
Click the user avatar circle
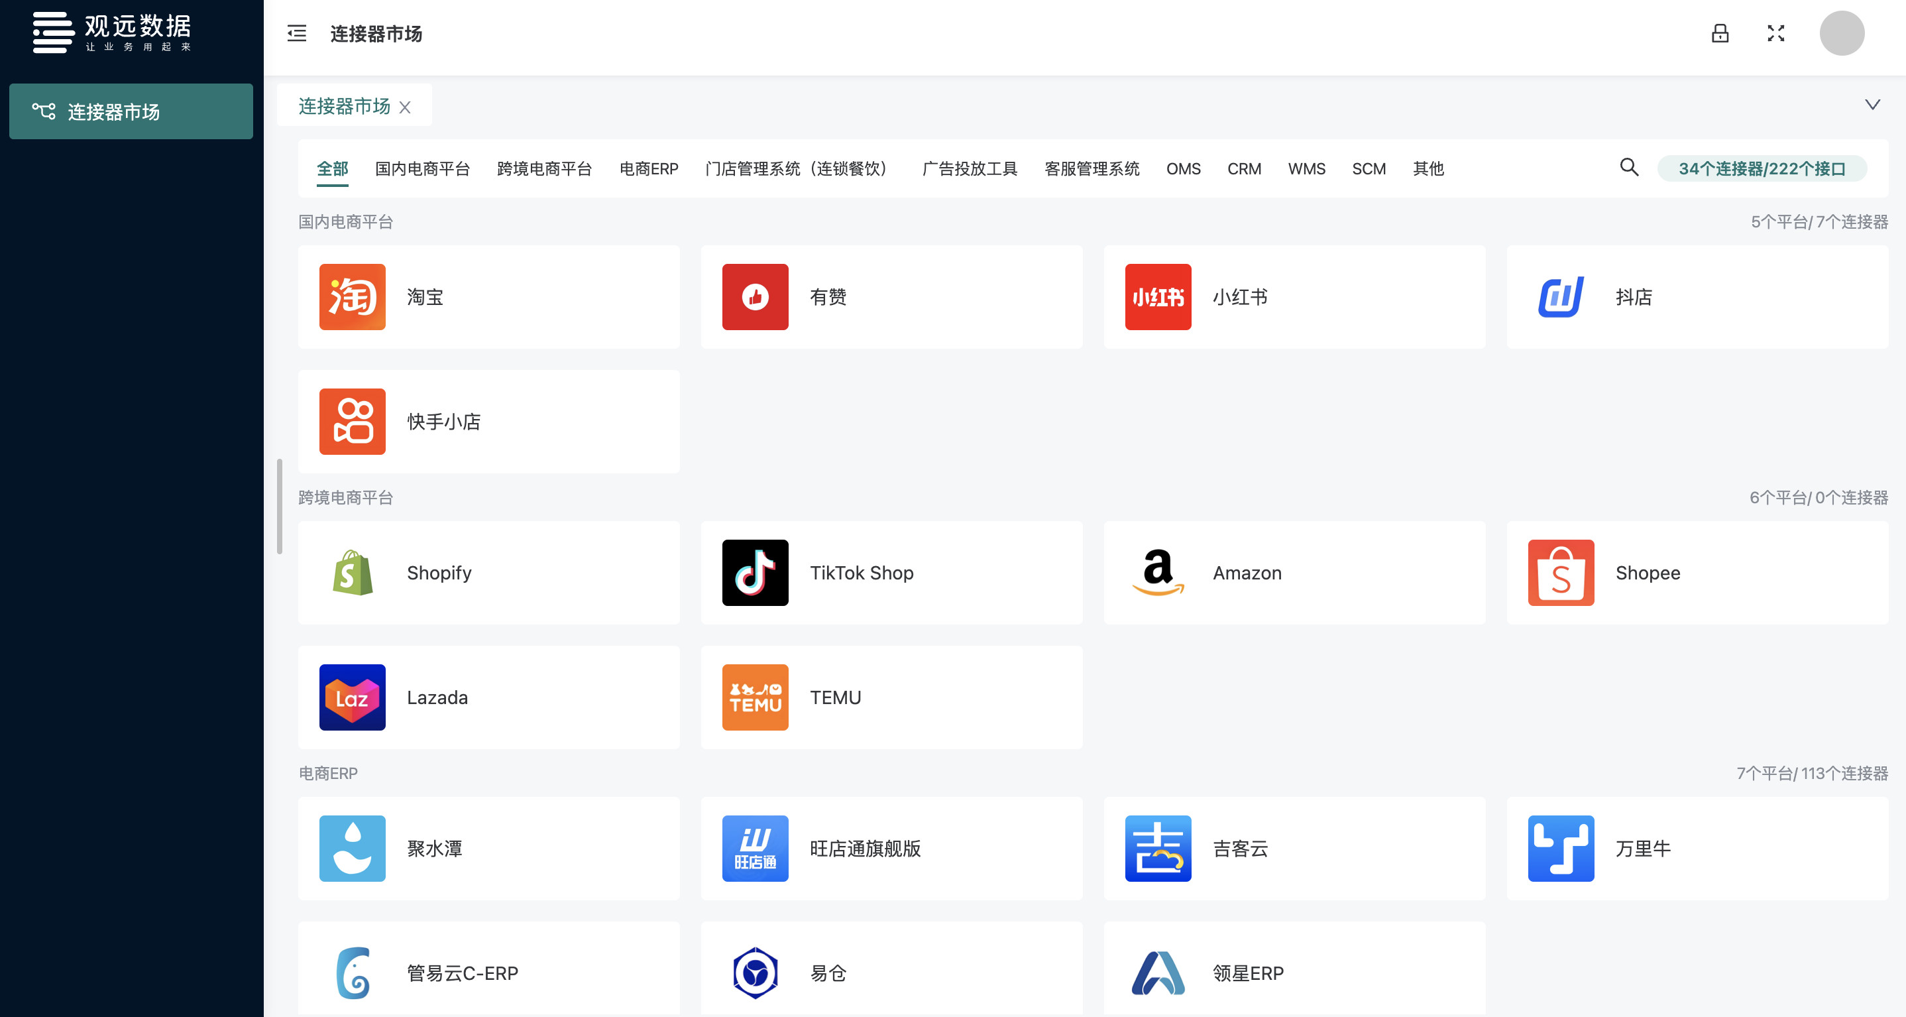point(1841,33)
